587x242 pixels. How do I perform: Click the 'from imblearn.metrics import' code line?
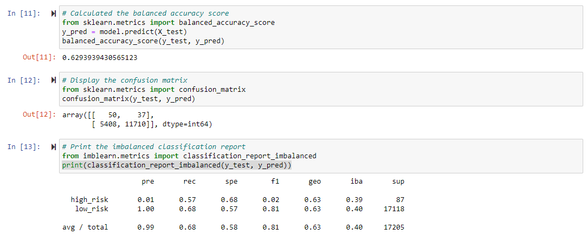click(x=189, y=156)
